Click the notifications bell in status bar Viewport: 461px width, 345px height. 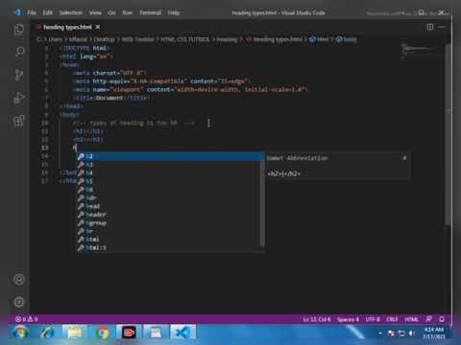[442, 319]
